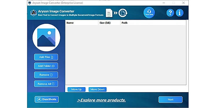Sort by Path column header
The image size is (216, 108).
[x=153, y=23]
